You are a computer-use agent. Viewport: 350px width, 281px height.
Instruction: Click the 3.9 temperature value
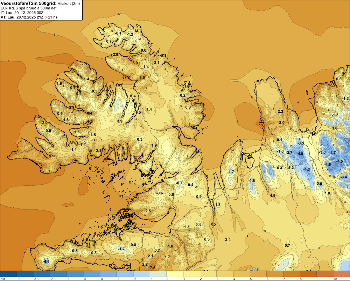tap(120, 121)
